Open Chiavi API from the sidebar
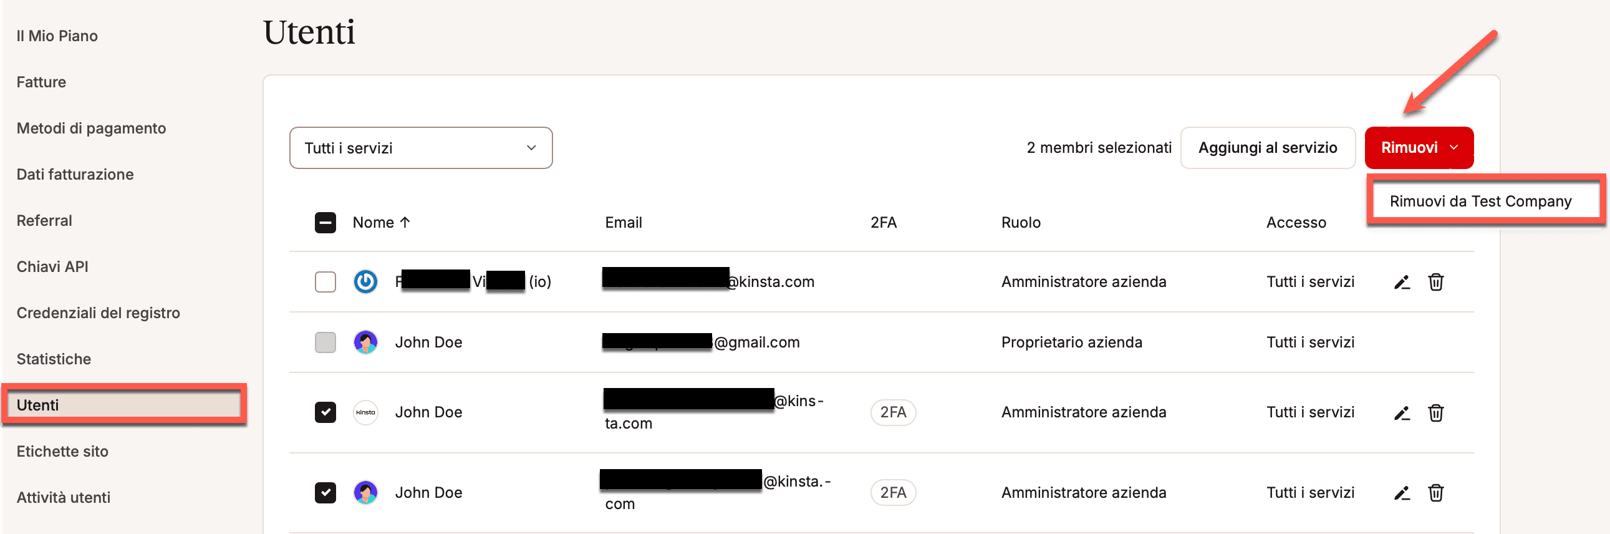 [52, 267]
